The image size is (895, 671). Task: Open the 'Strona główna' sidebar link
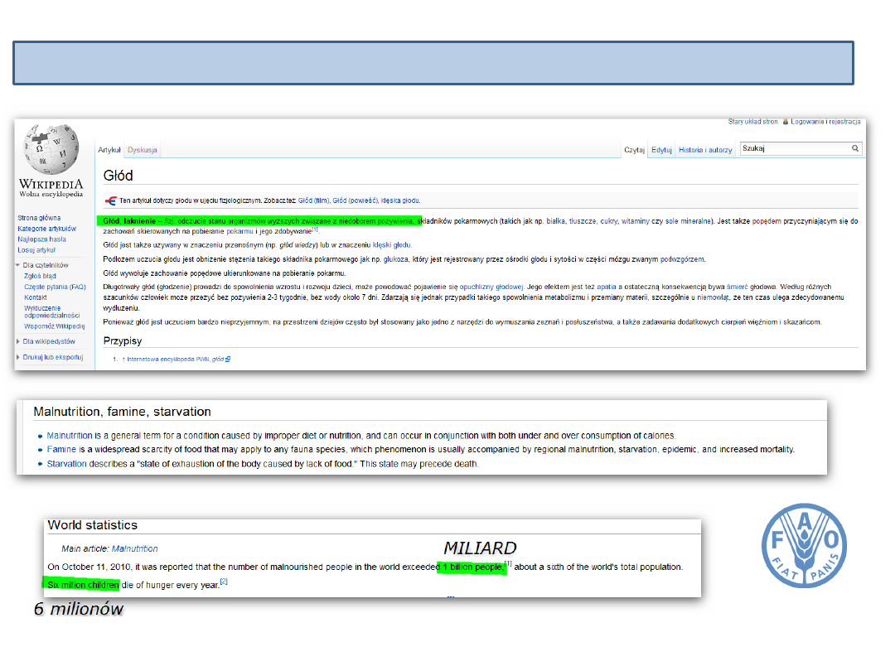(38, 218)
